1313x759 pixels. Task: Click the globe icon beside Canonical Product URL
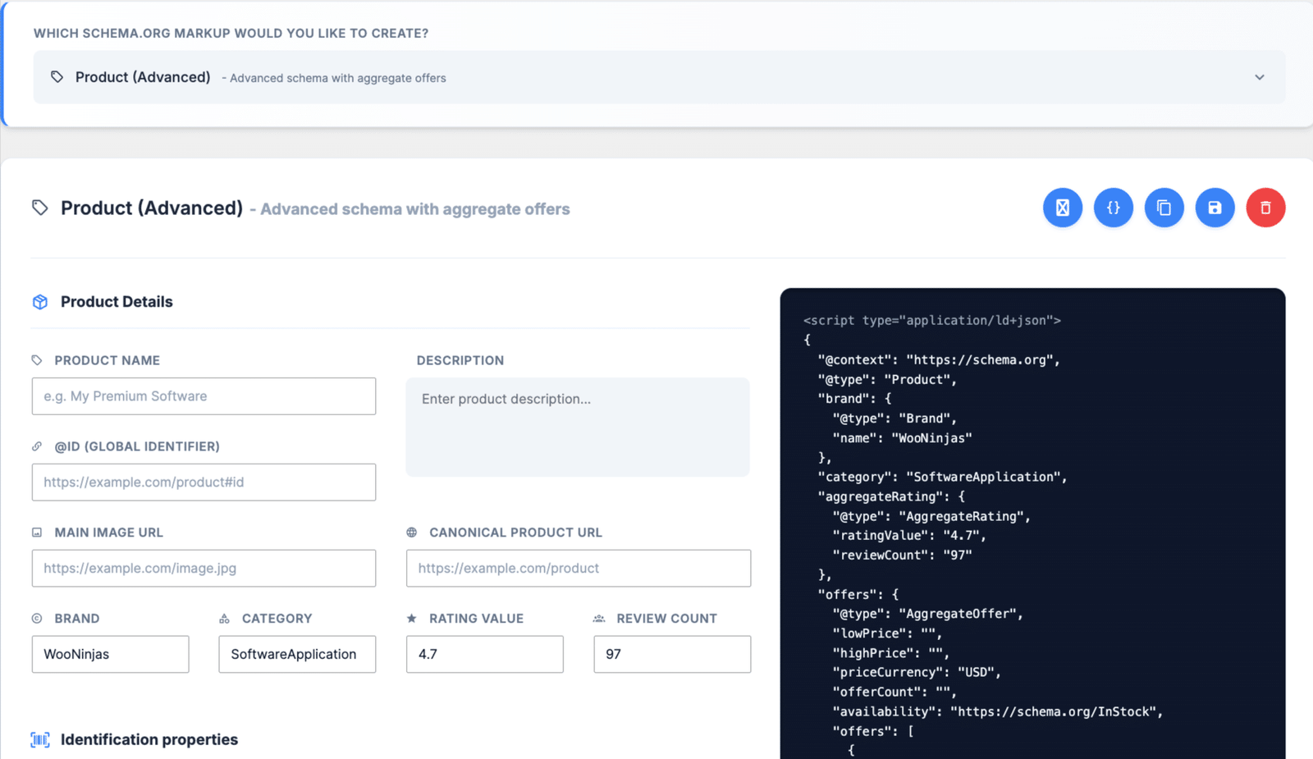tap(412, 533)
